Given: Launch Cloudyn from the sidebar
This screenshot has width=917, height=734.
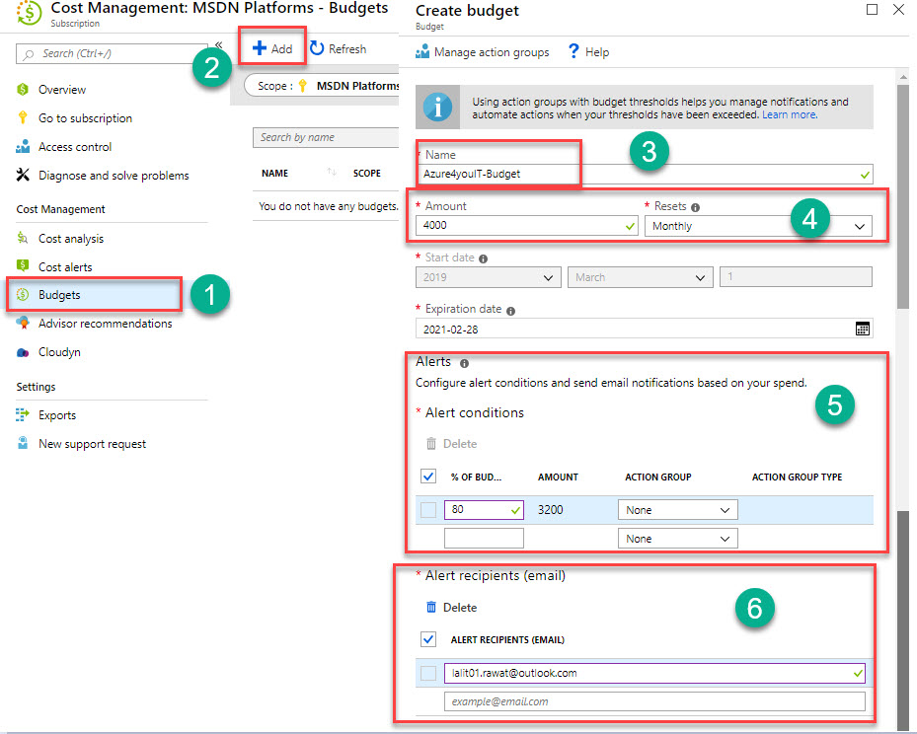Looking at the screenshot, I should pyautogui.click(x=59, y=351).
